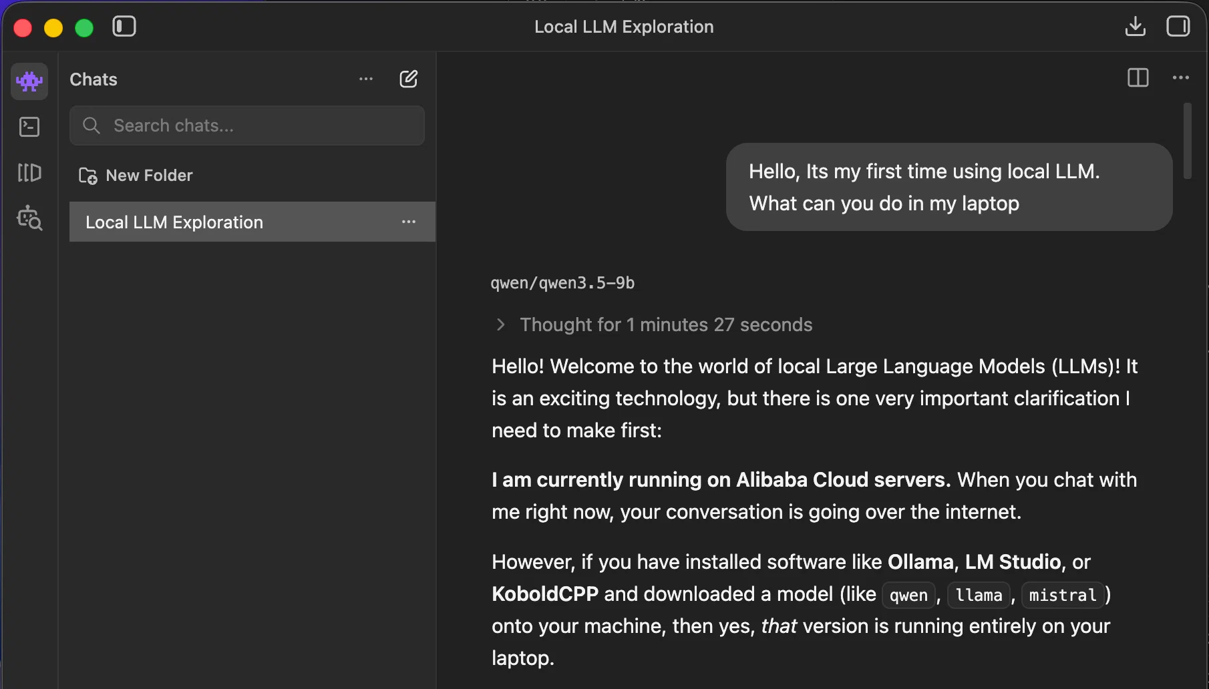Open the Discover model search sidebar icon

click(29, 218)
